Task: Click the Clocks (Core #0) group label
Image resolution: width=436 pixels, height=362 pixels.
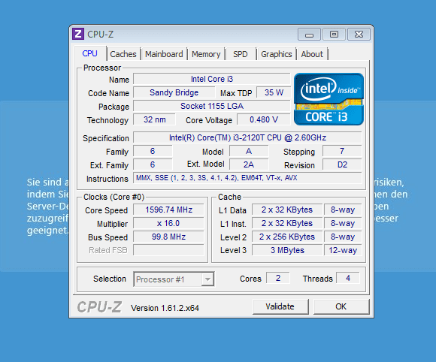Action: pyautogui.click(x=114, y=197)
